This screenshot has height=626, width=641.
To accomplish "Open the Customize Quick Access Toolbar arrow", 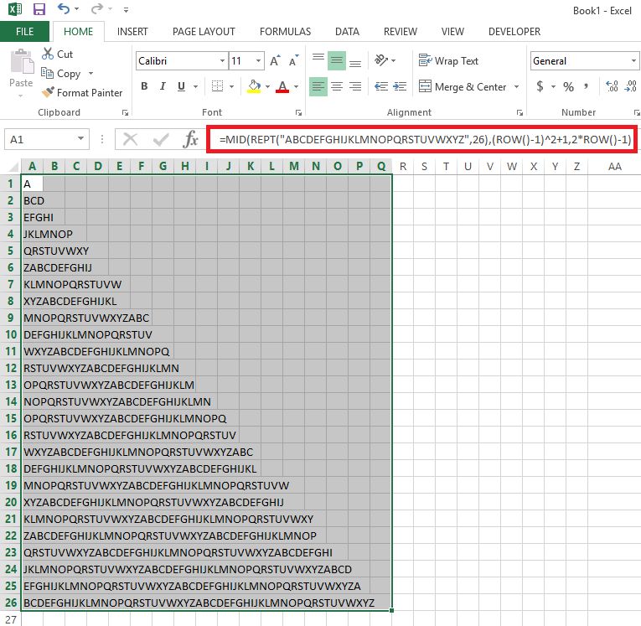I will (x=127, y=10).
